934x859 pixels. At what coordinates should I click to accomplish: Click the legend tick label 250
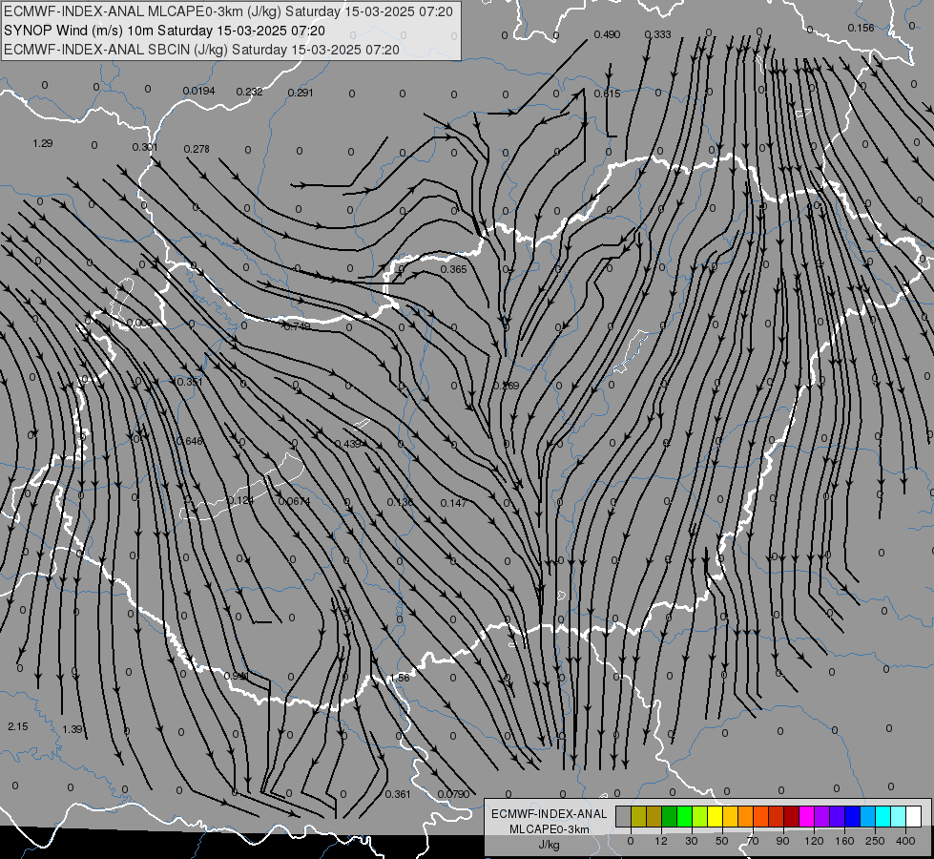click(x=875, y=841)
